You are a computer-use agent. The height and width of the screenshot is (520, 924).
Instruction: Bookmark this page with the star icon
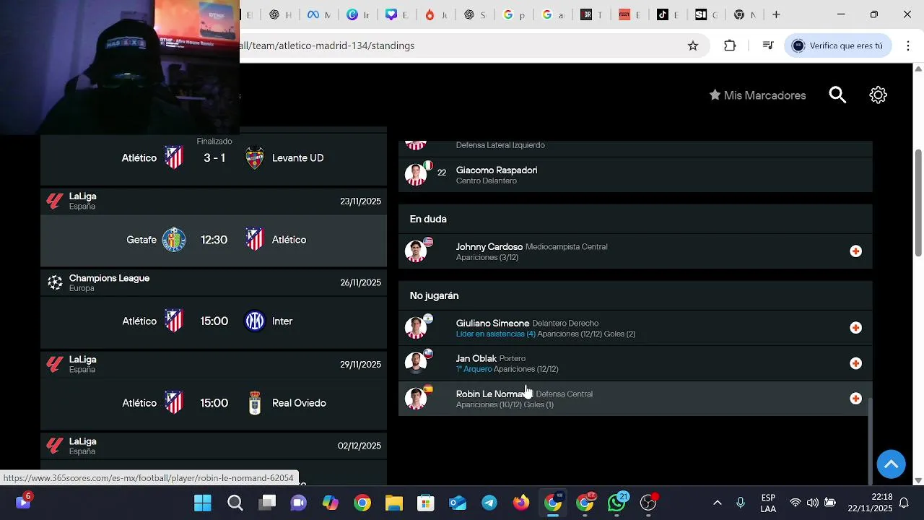[693, 45]
